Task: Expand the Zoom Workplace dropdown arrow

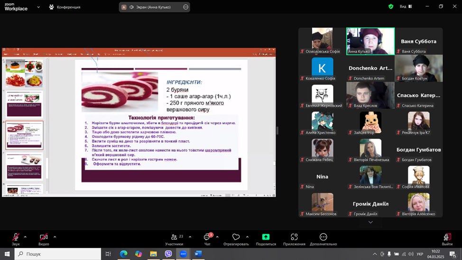Action: tap(38, 7)
